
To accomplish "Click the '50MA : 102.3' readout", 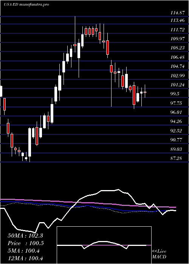I will pyautogui.click(x=25, y=236).
